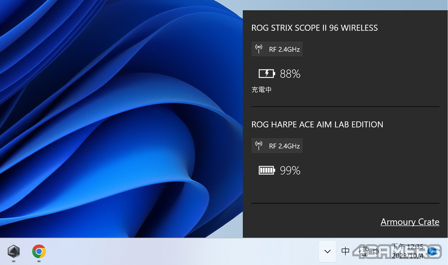
Task: Click the keyboard's RF 2.4GHz connection label
Action: [284, 49]
